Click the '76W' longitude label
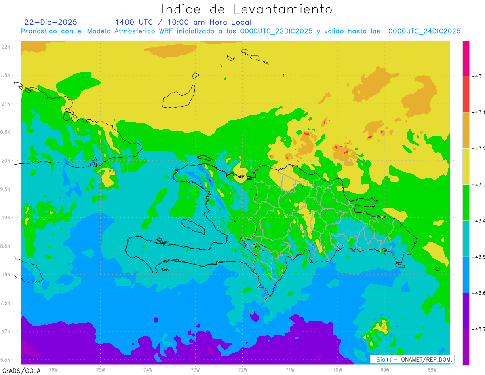Image resolution: width=485 pixels, height=375 pixels. [53, 369]
